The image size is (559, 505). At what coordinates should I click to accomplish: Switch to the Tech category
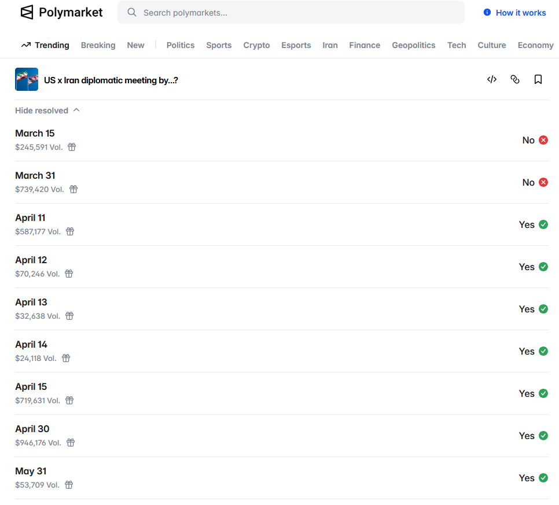[x=457, y=45]
